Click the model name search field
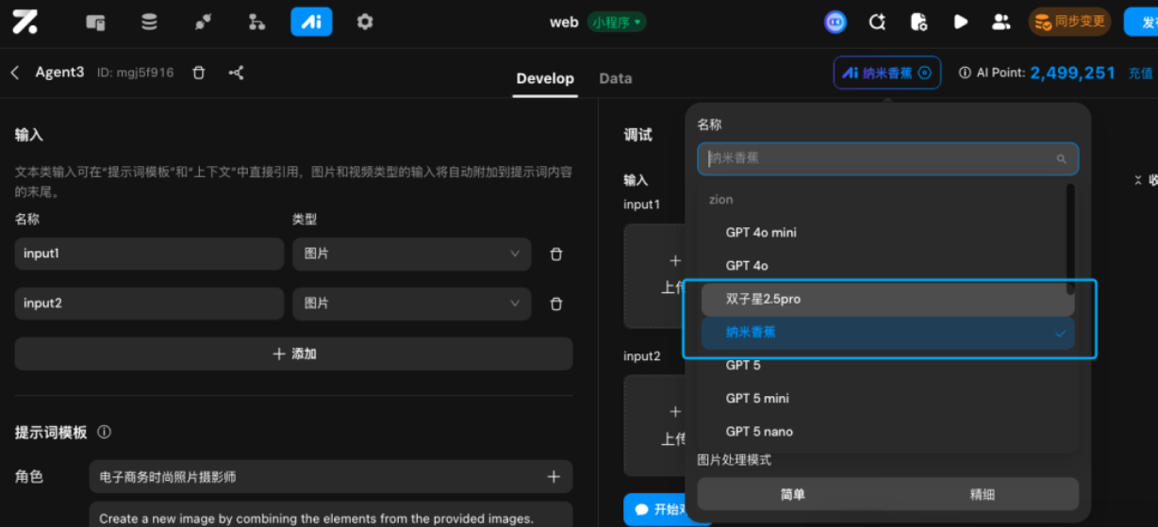 tap(887, 158)
